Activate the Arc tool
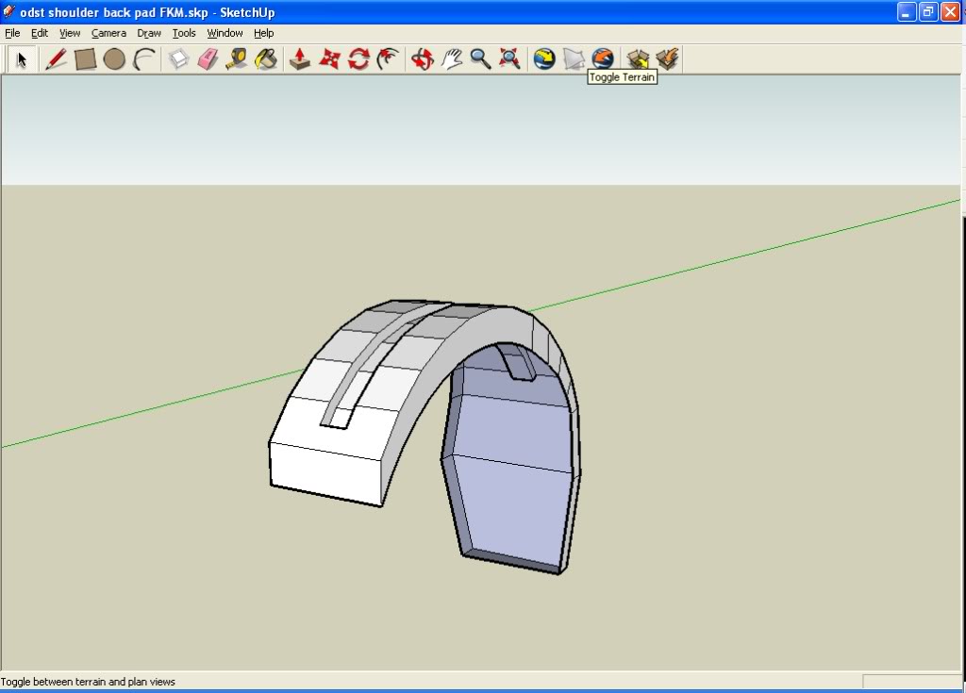 144,59
